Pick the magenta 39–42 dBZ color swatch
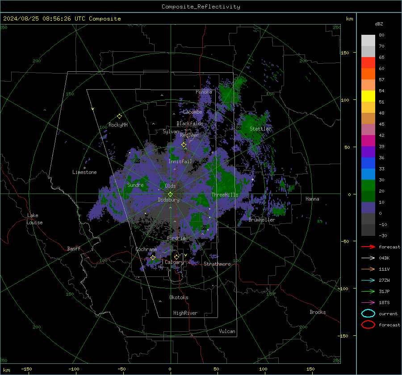 (368, 141)
